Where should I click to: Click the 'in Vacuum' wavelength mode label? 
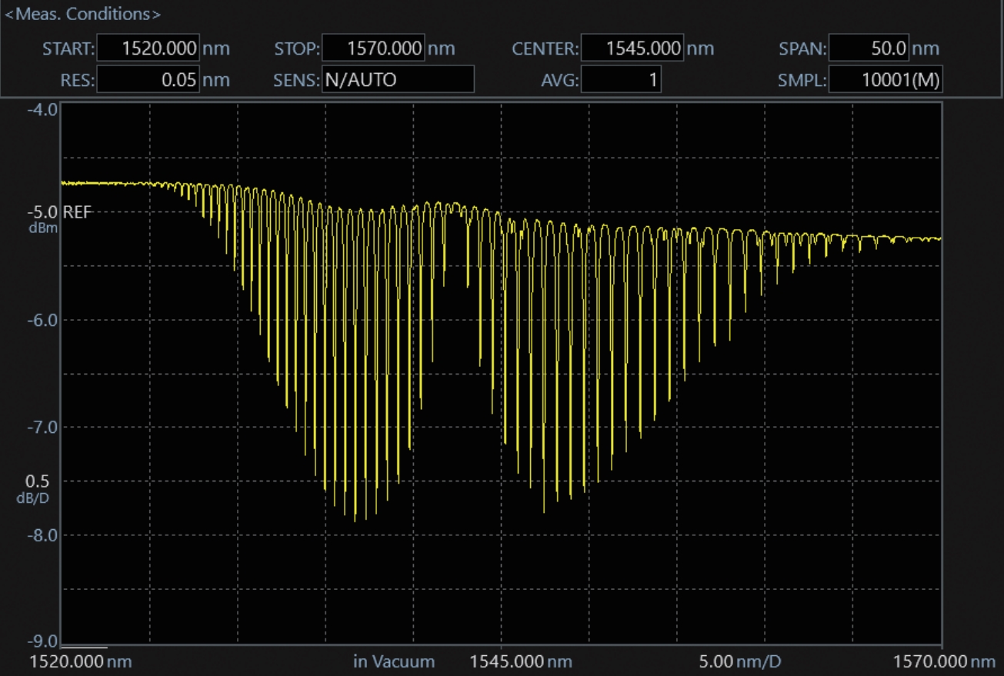coord(394,661)
